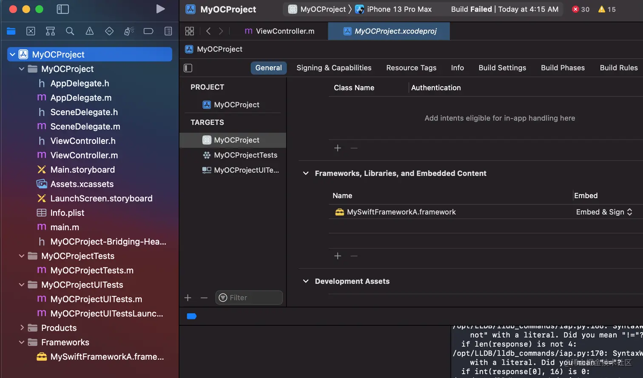
Task: Open Resource Tags tab
Action: [411, 68]
